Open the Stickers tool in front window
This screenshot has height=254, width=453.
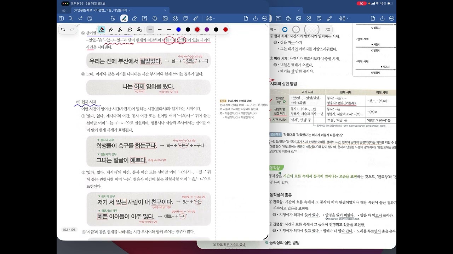pyautogui.click(x=155, y=18)
